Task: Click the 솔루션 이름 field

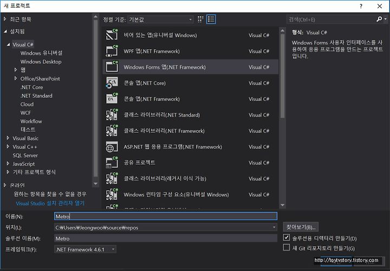Action: click(165, 238)
